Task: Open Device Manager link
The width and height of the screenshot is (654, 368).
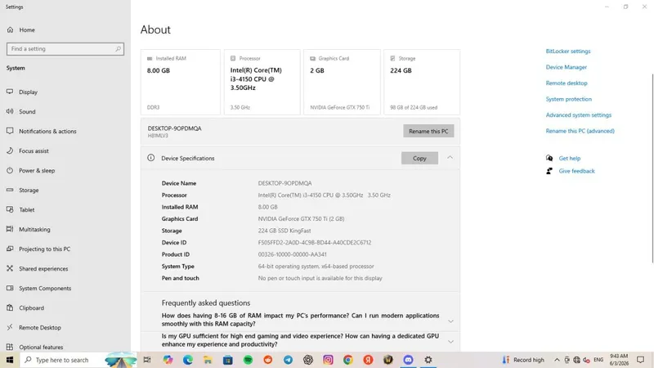Action: pyautogui.click(x=566, y=67)
